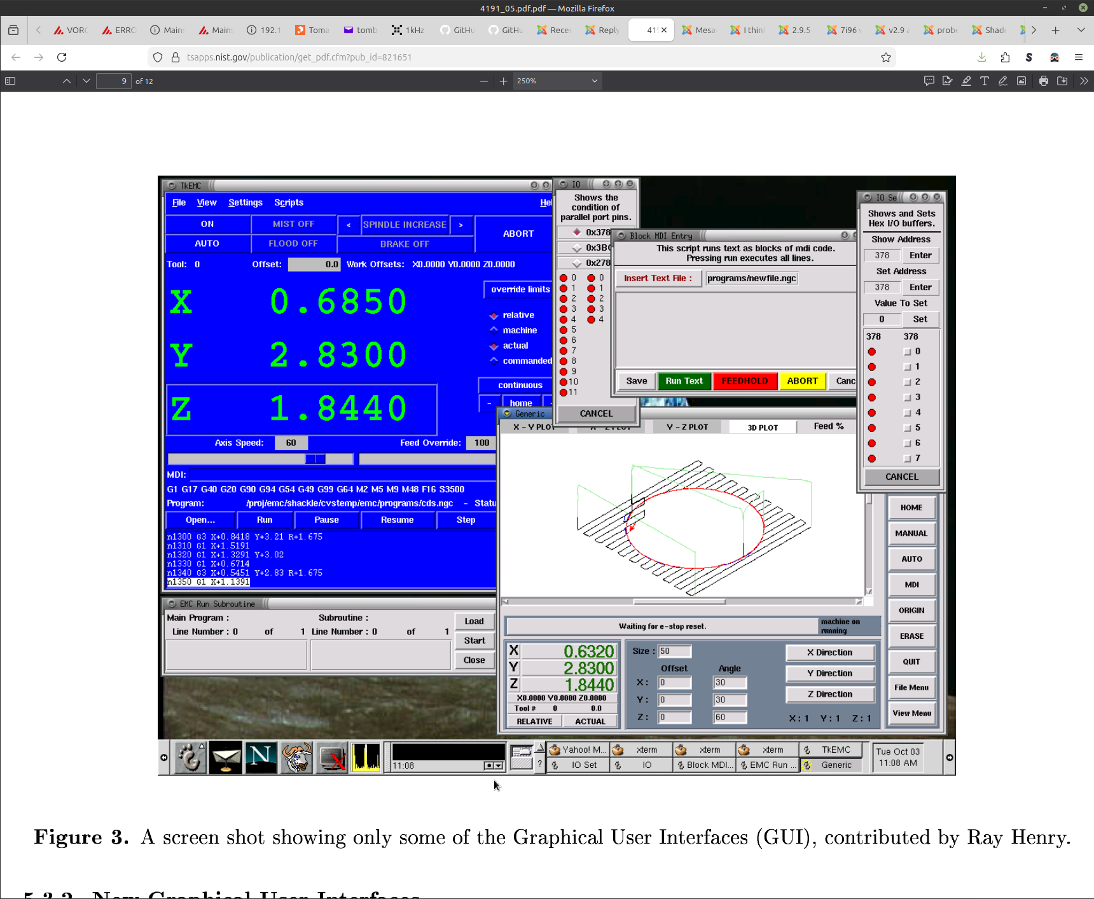Go to the previous PDF page
1094x899 pixels.
pos(67,81)
